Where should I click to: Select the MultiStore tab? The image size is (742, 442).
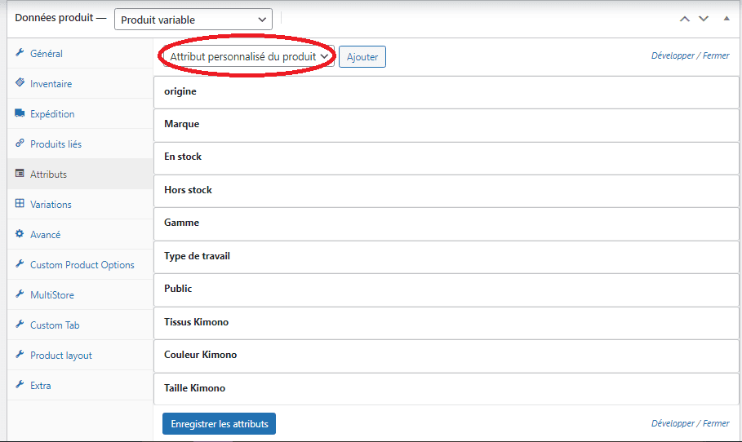pos(80,295)
